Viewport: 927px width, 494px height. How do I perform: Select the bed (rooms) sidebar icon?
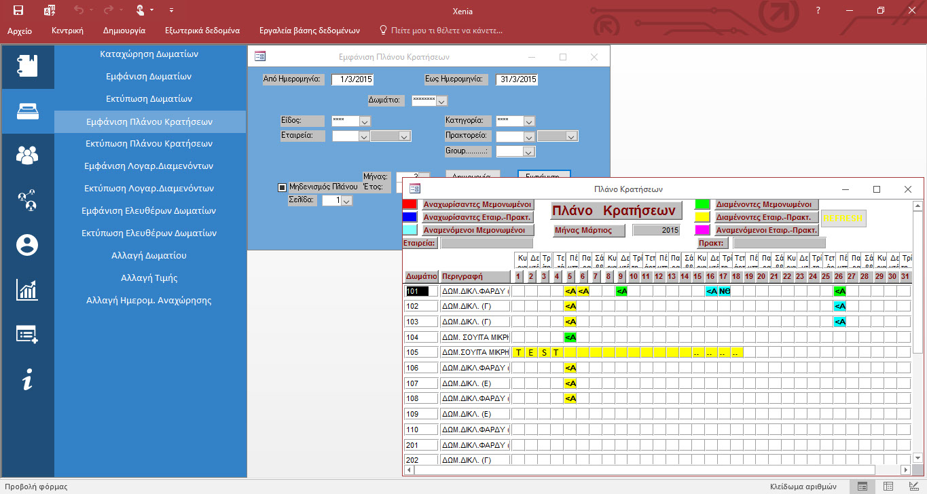click(27, 111)
